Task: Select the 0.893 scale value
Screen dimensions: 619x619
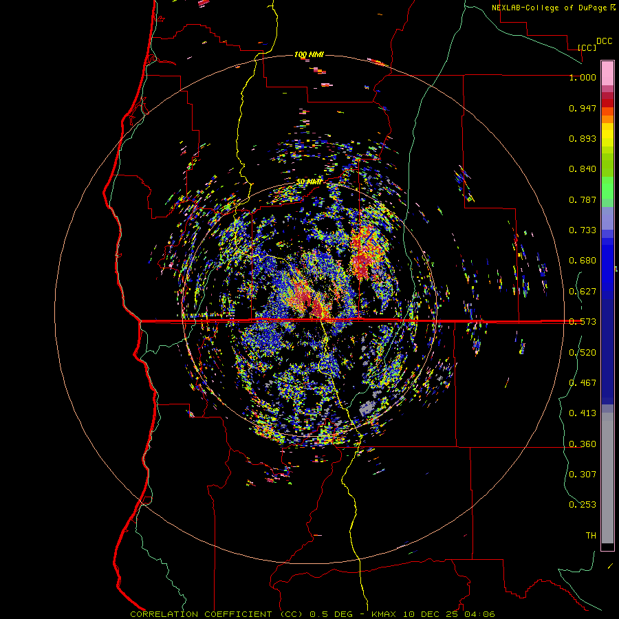Action: pyautogui.click(x=583, y=138)
